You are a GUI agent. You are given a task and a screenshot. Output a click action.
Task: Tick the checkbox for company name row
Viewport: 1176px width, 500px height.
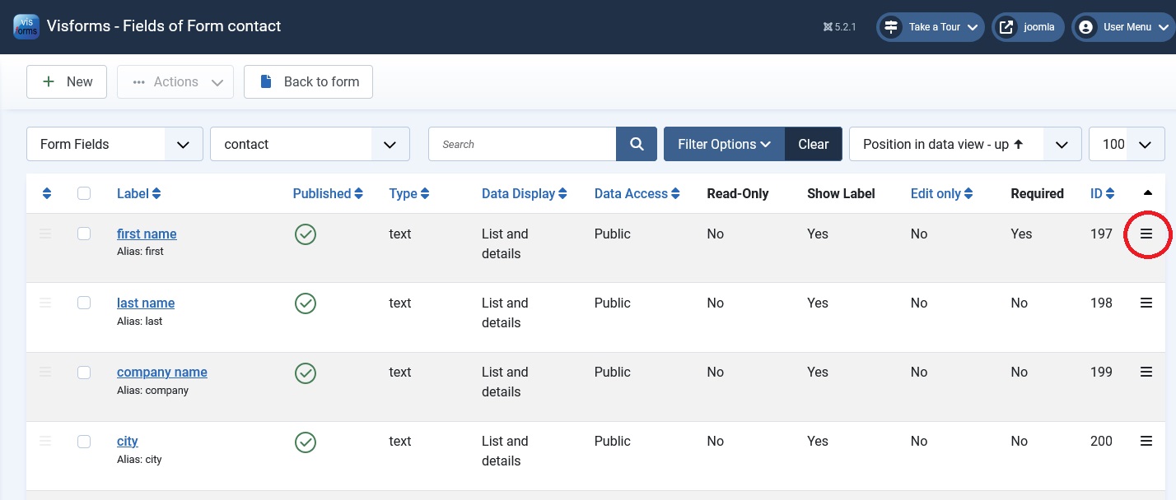pos(84,372)
